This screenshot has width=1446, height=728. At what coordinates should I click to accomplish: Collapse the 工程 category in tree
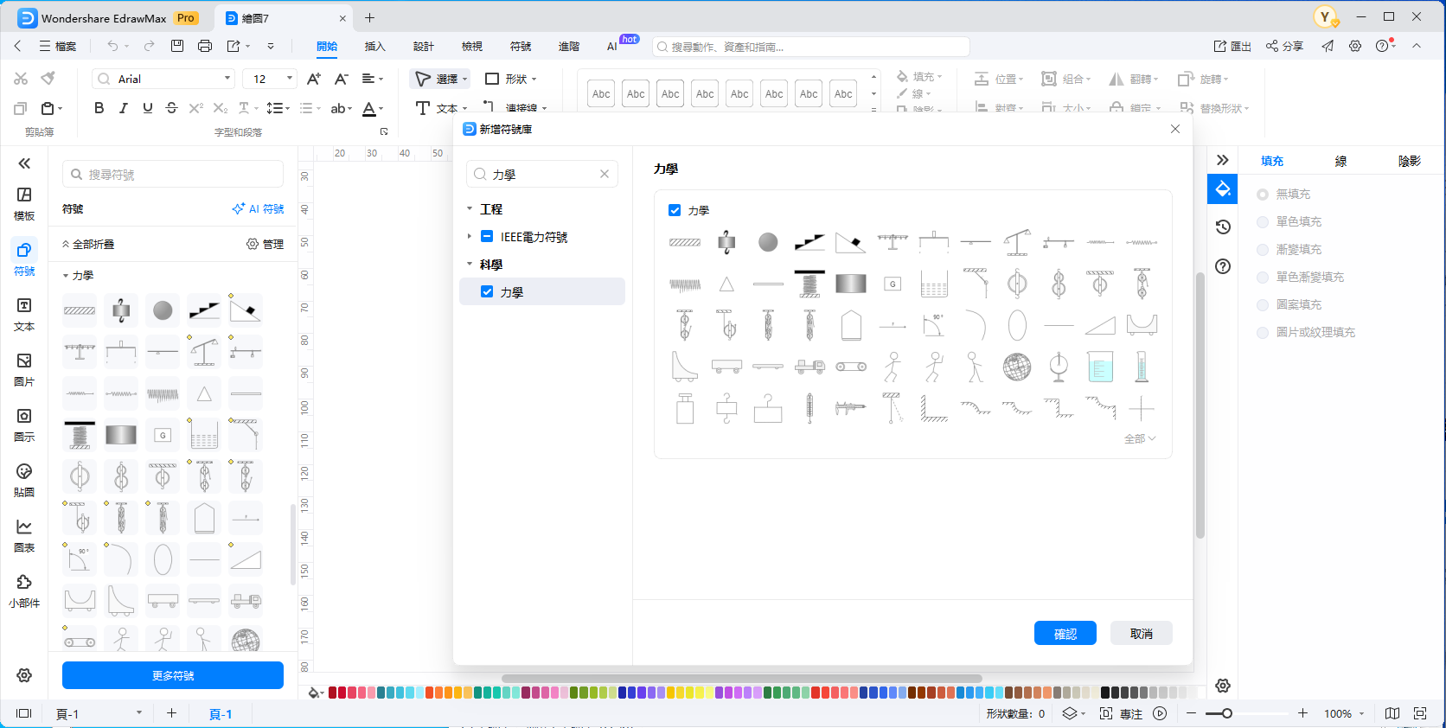tap(470, 209)
